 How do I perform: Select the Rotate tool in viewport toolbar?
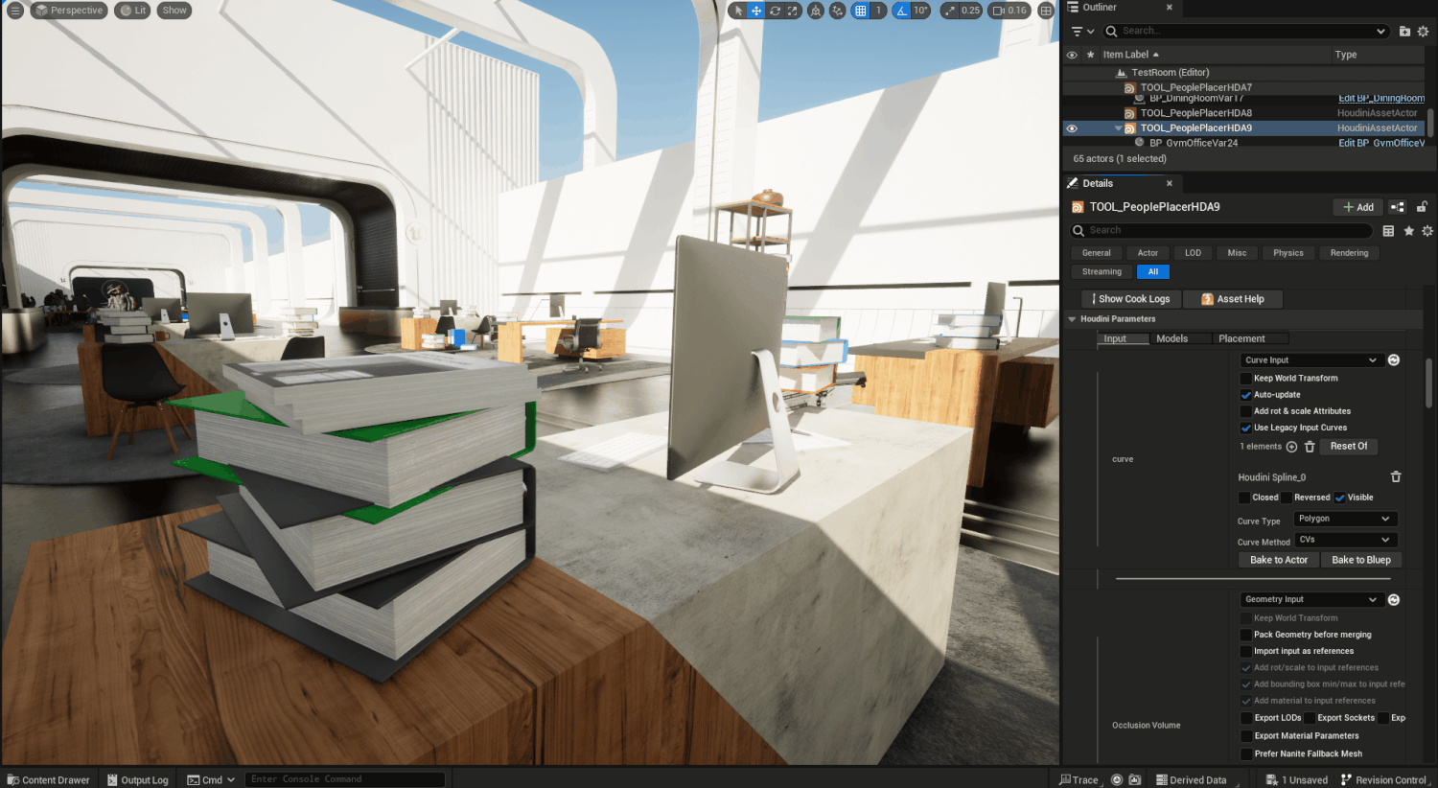pos(775,10)
